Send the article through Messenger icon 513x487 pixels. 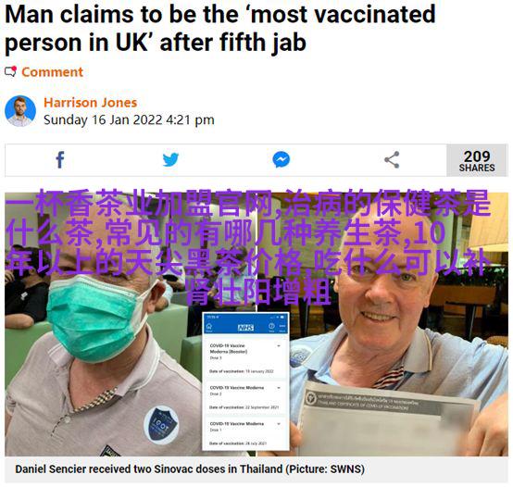(281, 159)
